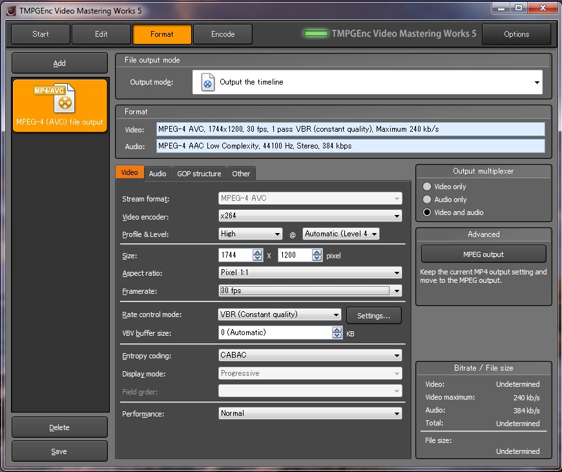
Task: Close the TMPGEnc window
Action: point(543,8)
